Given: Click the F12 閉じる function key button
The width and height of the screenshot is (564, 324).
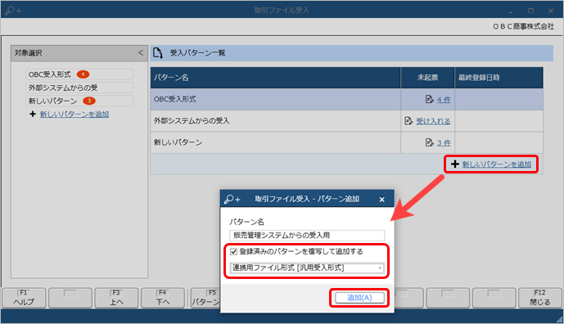Looking at the screenshot, I should coord(540,298).
